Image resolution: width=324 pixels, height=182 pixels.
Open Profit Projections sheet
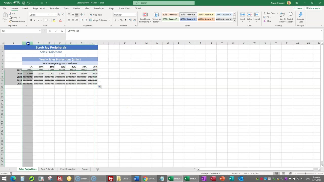pyautogui.click(x=69, y=169)
